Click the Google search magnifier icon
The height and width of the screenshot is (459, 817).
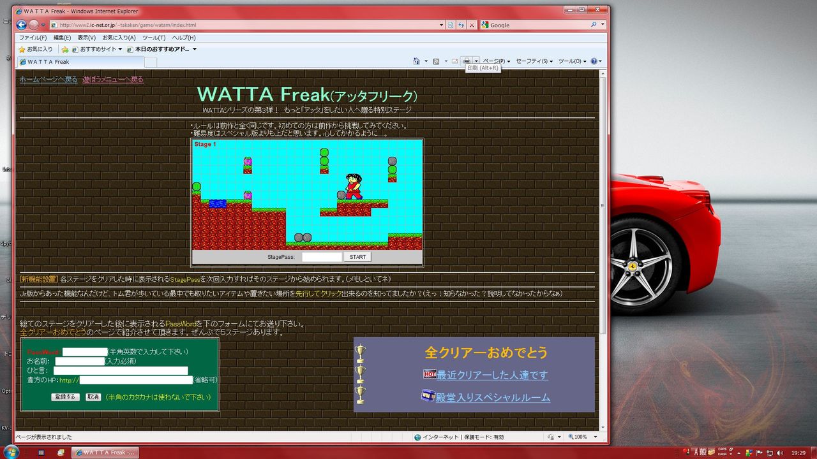[x=594, y=25]
